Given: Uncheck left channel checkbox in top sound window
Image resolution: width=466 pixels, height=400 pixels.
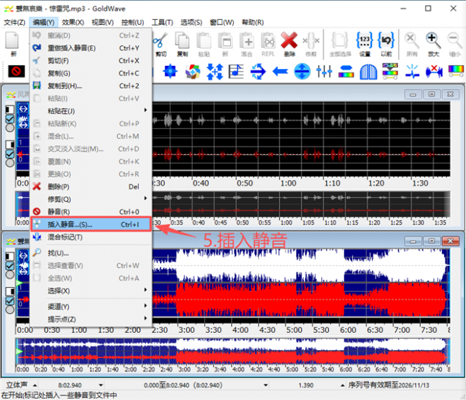Looking at the screenshot, I should coord(10,119).
